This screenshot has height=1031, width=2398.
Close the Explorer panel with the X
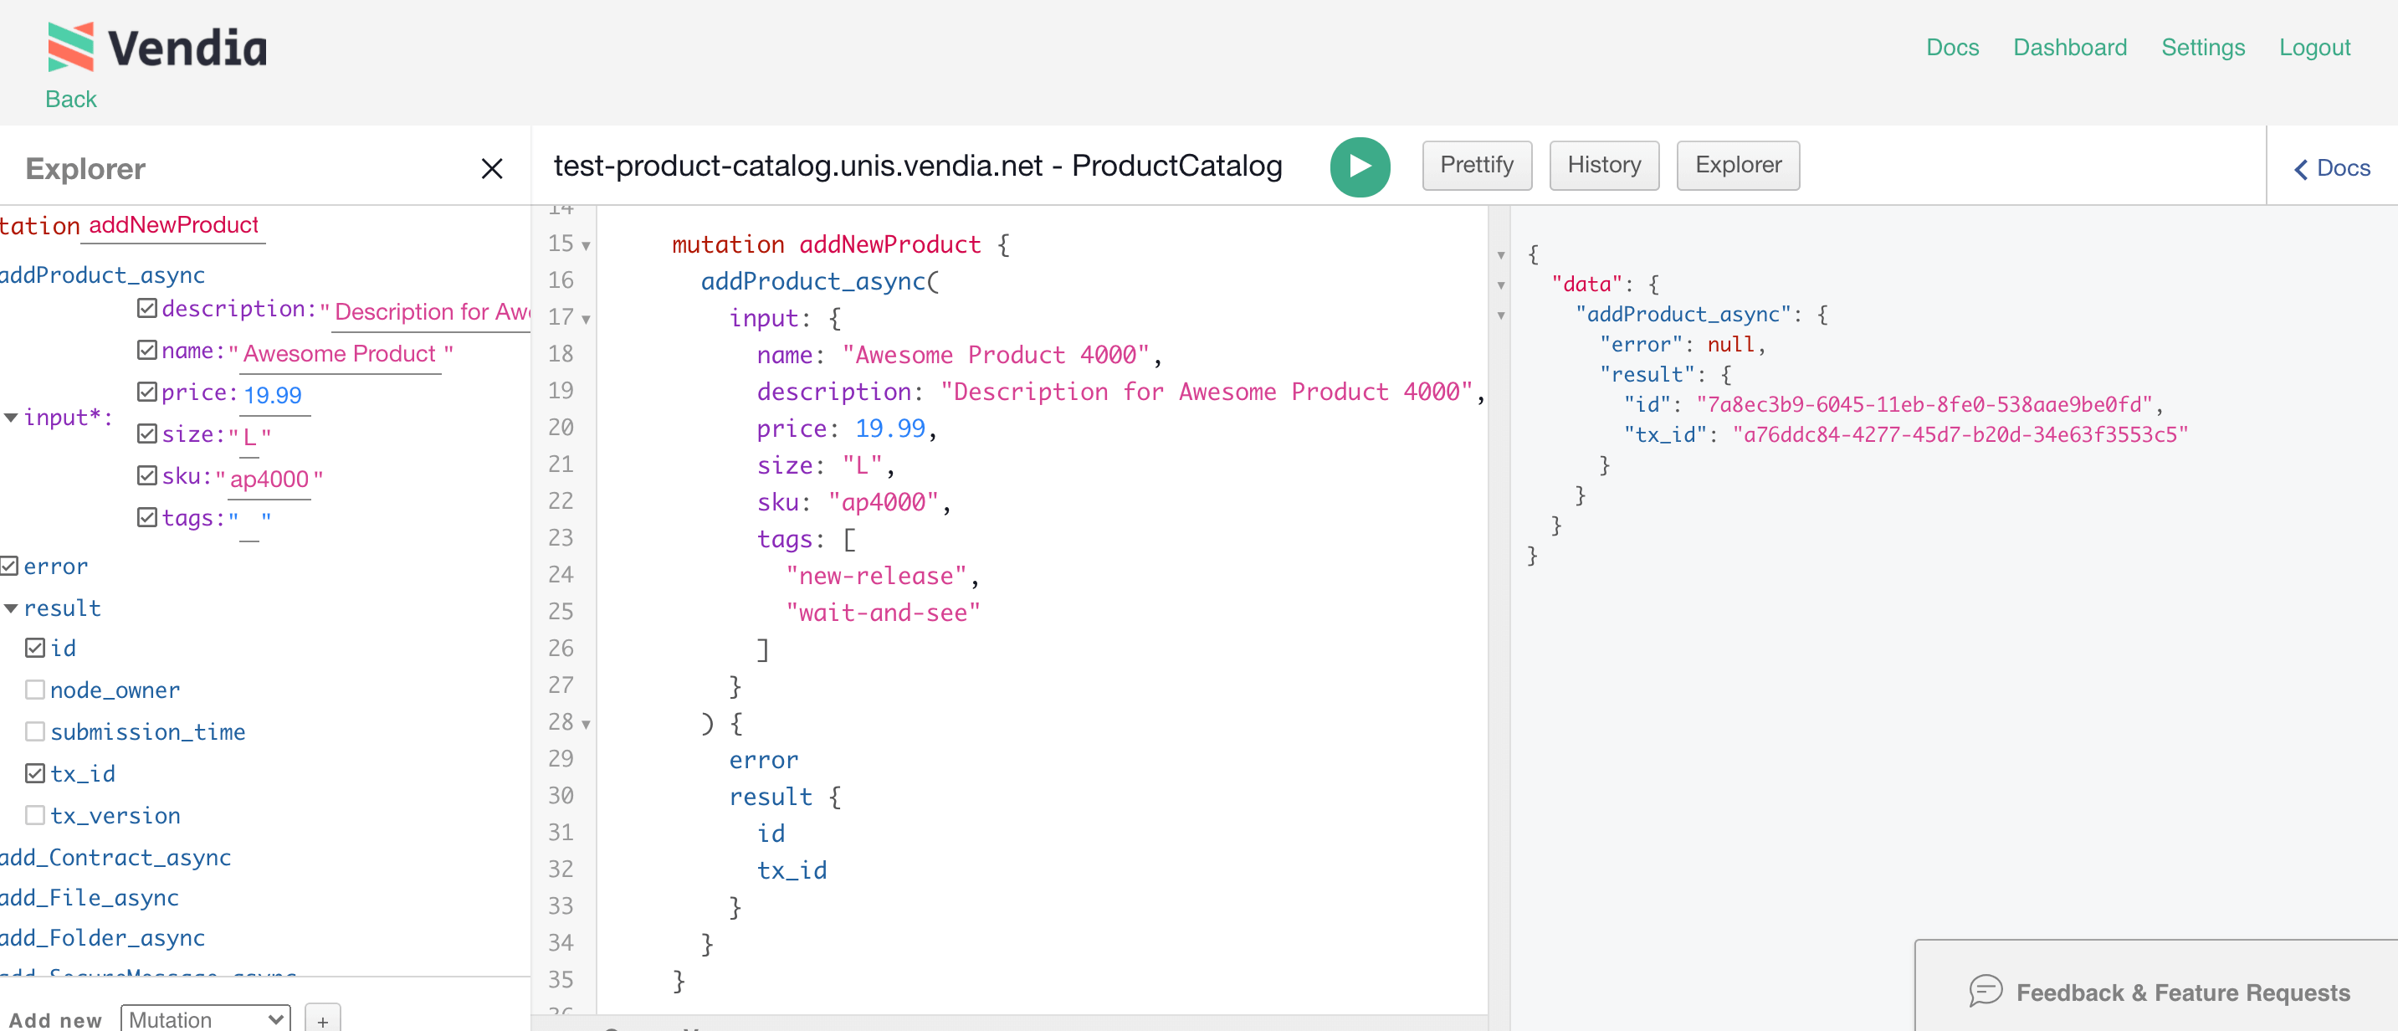(491, 168)
